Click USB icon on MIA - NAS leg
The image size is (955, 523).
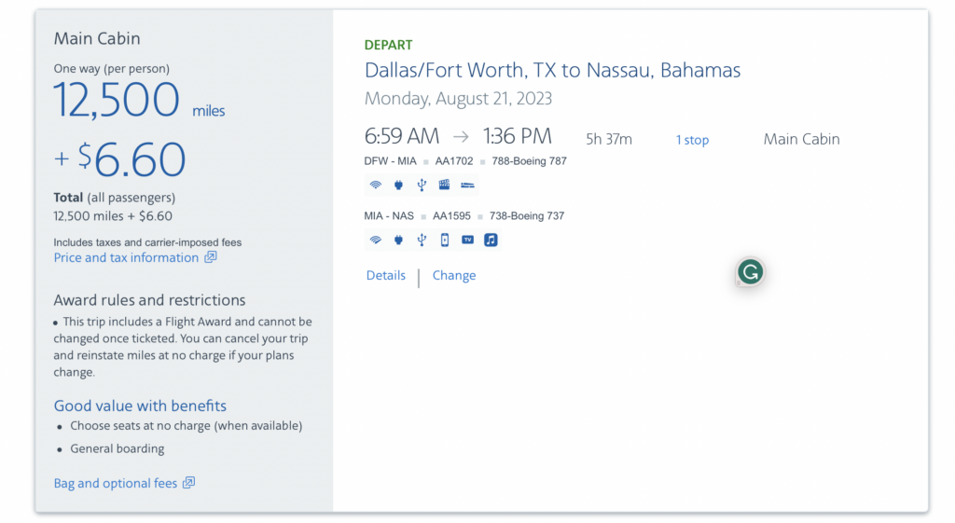click(422, 240)
